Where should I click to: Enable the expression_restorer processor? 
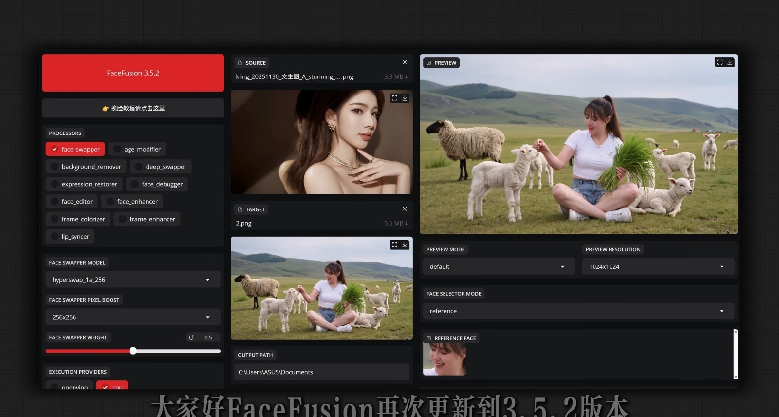(x=84, y=184)
